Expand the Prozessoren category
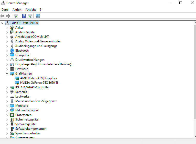The height and width of the screenshot is (144, 196). tap(7, 115)
